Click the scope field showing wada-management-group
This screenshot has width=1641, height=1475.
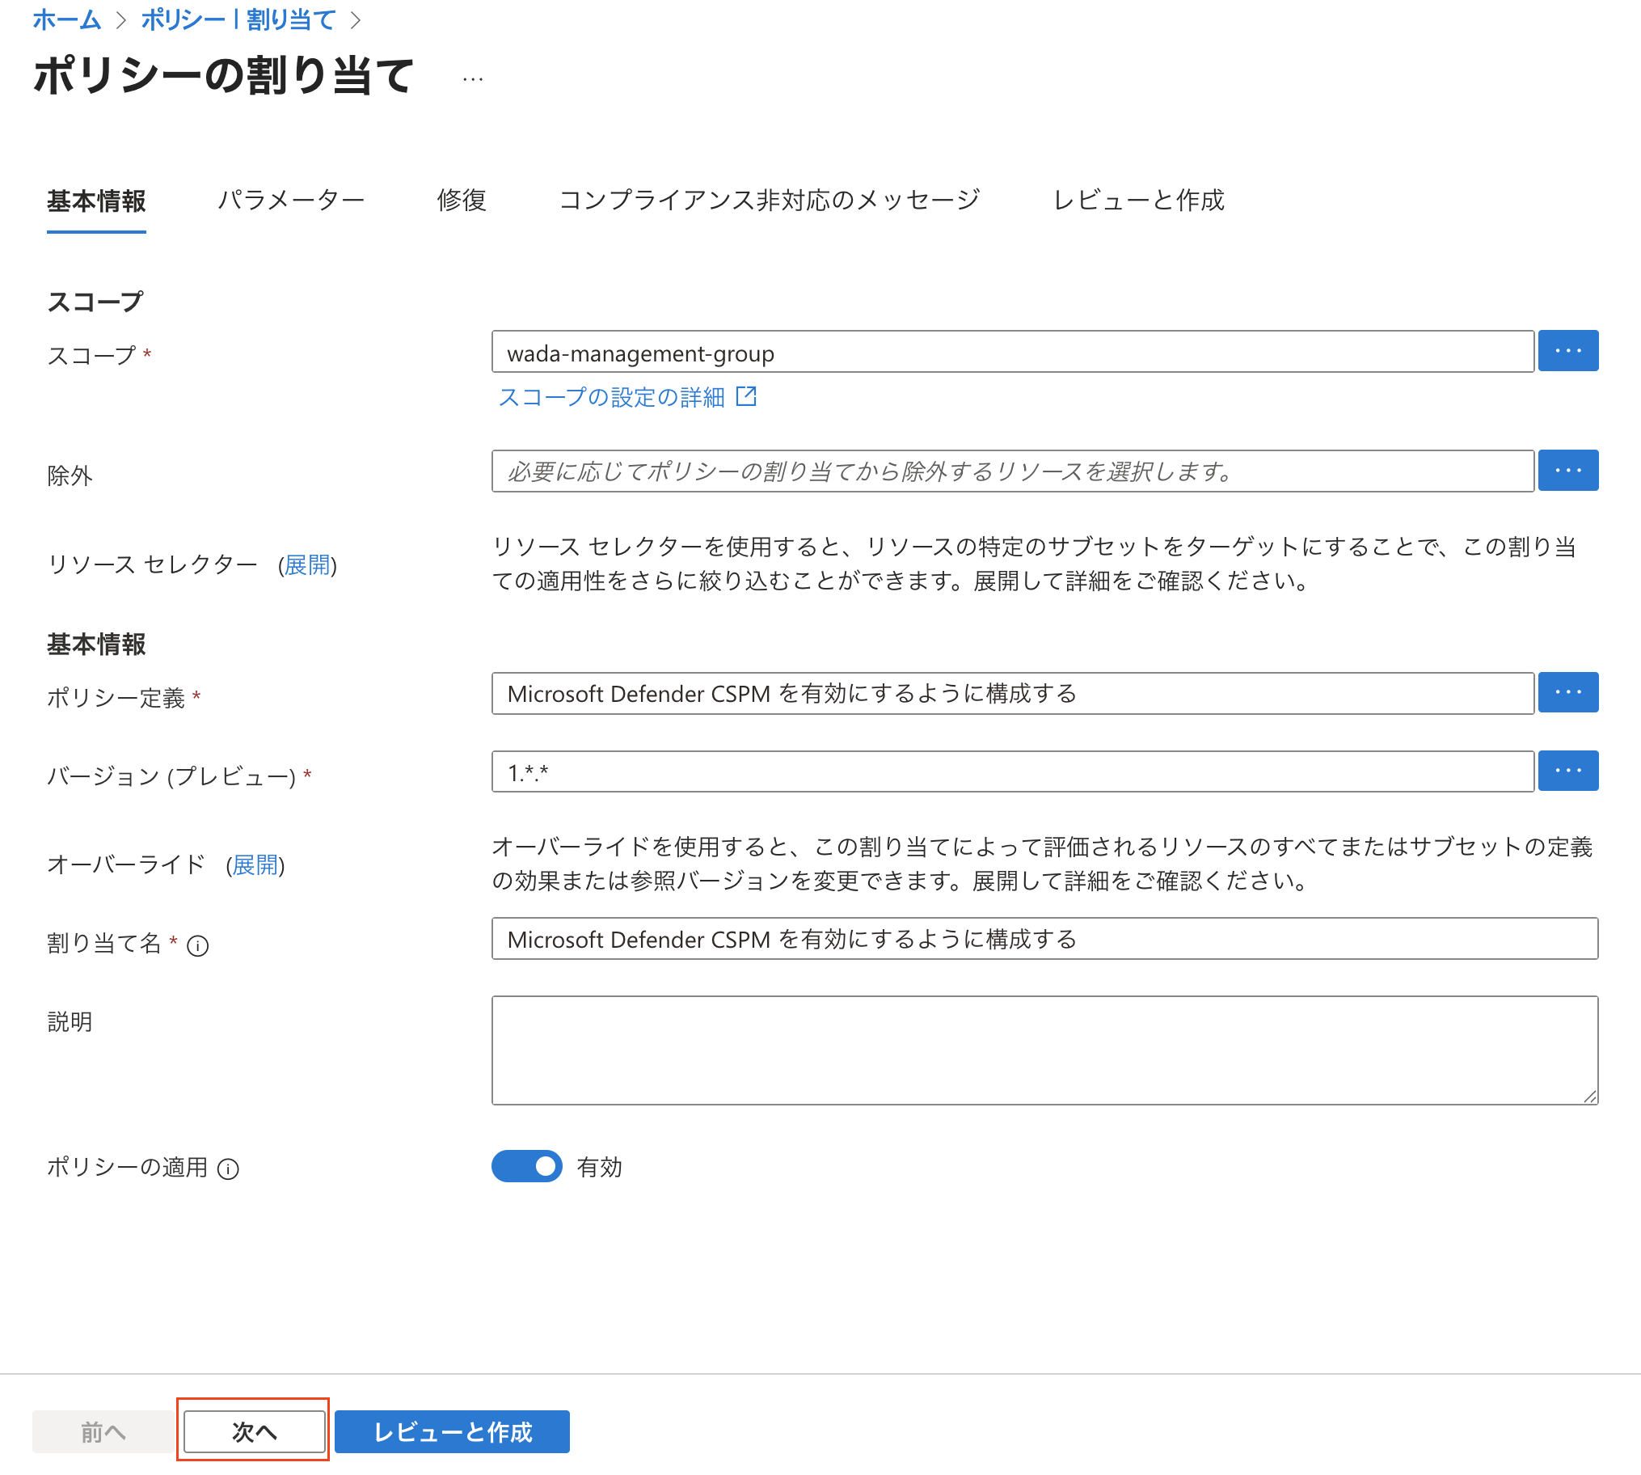click(1012, 352)
